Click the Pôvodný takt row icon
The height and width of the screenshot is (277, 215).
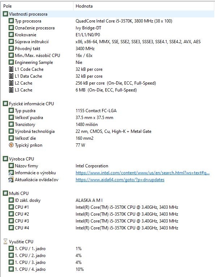(x=11, y=48)
